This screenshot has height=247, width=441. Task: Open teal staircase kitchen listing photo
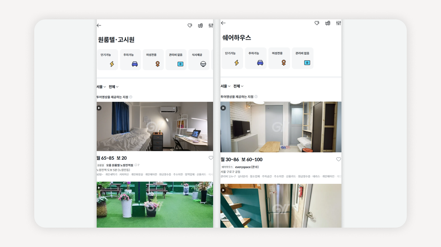281,206
